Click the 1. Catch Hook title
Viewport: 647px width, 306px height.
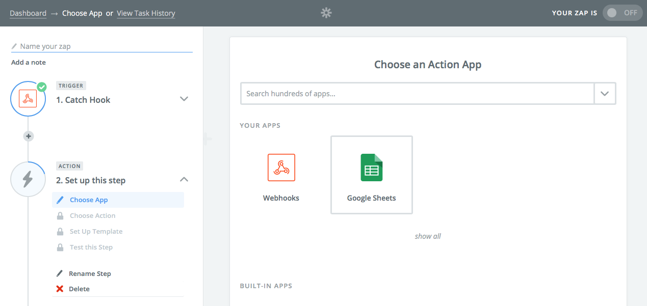pyautogui.click(x=83, y=100)
